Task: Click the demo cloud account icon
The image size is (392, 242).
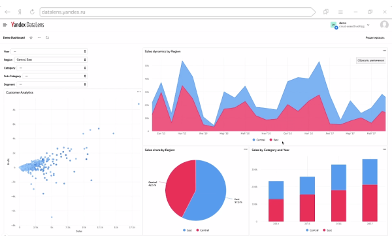Action: [x=334, y=25]
